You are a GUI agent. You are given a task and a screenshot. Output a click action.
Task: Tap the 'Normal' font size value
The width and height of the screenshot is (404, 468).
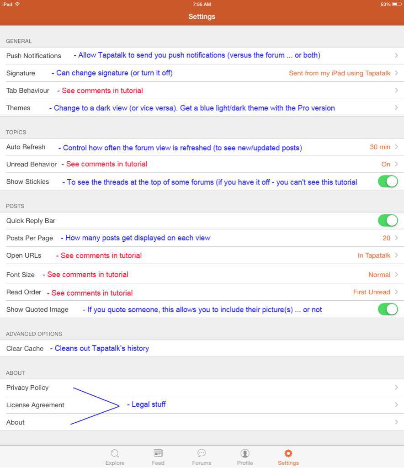point(379,275)
